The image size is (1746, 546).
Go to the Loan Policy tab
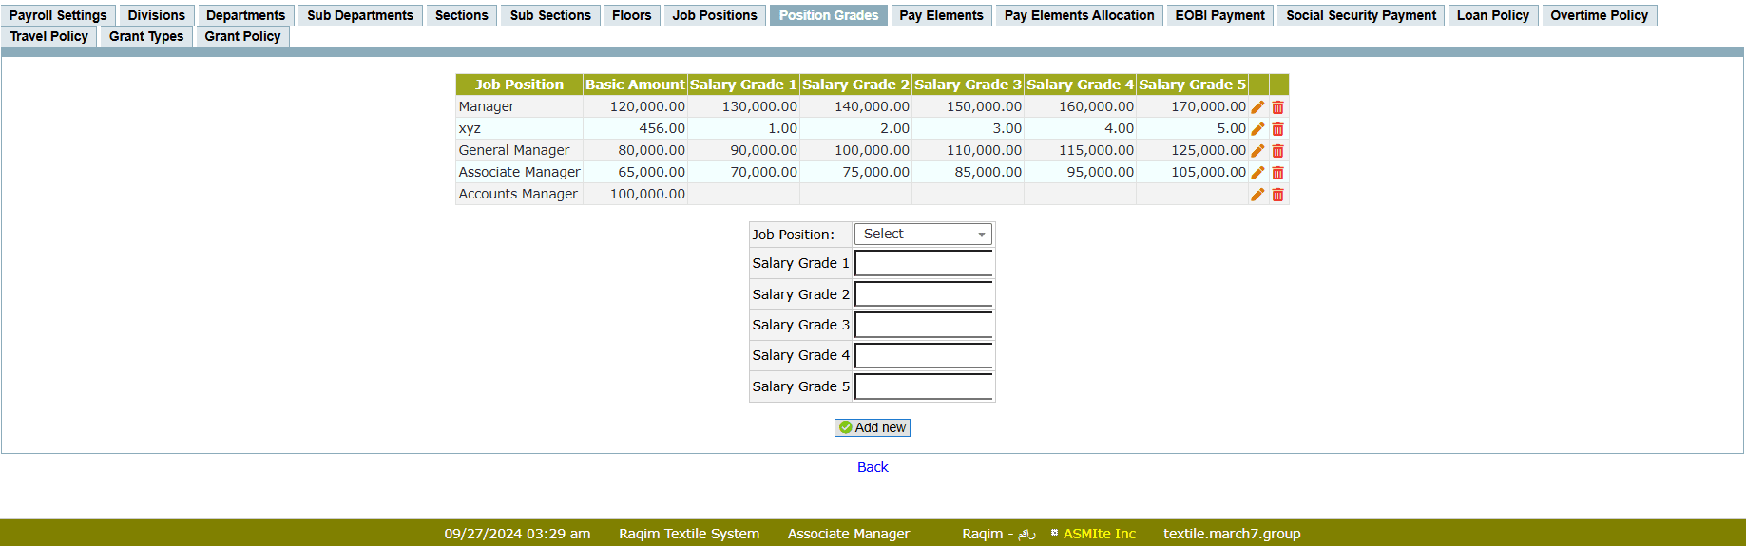pos(1492,15)
